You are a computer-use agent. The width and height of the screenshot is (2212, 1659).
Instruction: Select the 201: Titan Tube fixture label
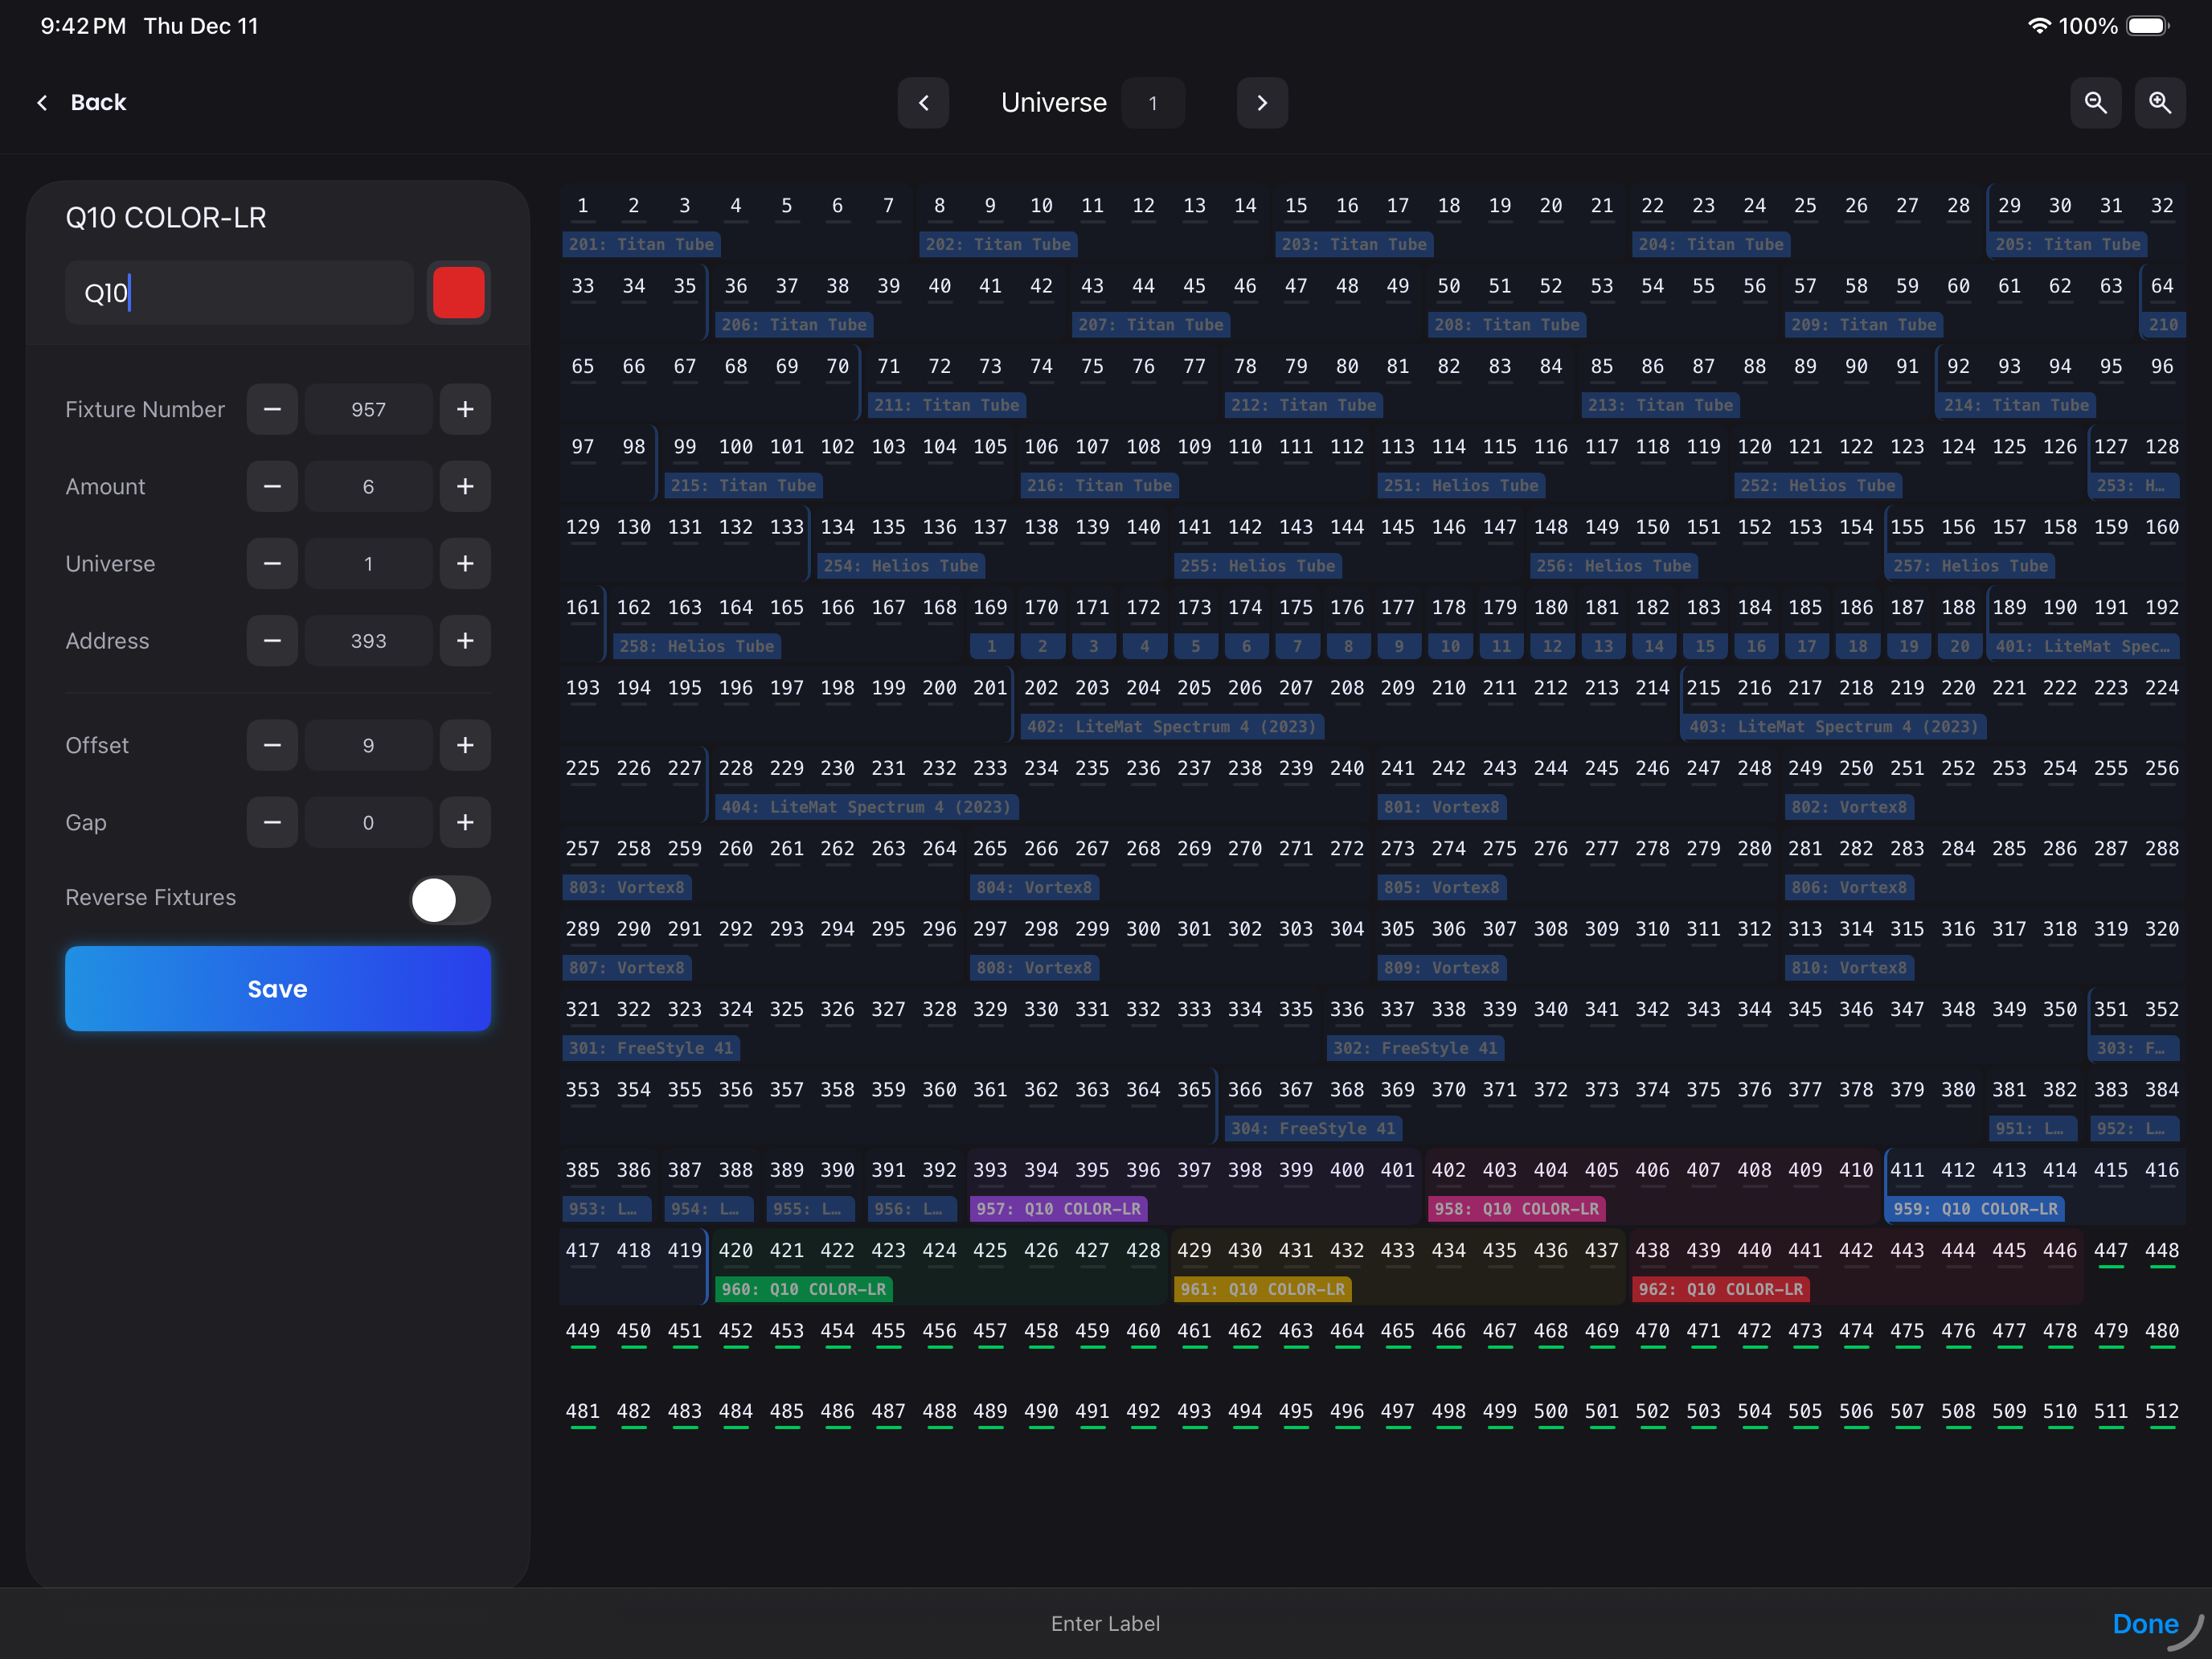pyautogui.click(x=641, y=244)
